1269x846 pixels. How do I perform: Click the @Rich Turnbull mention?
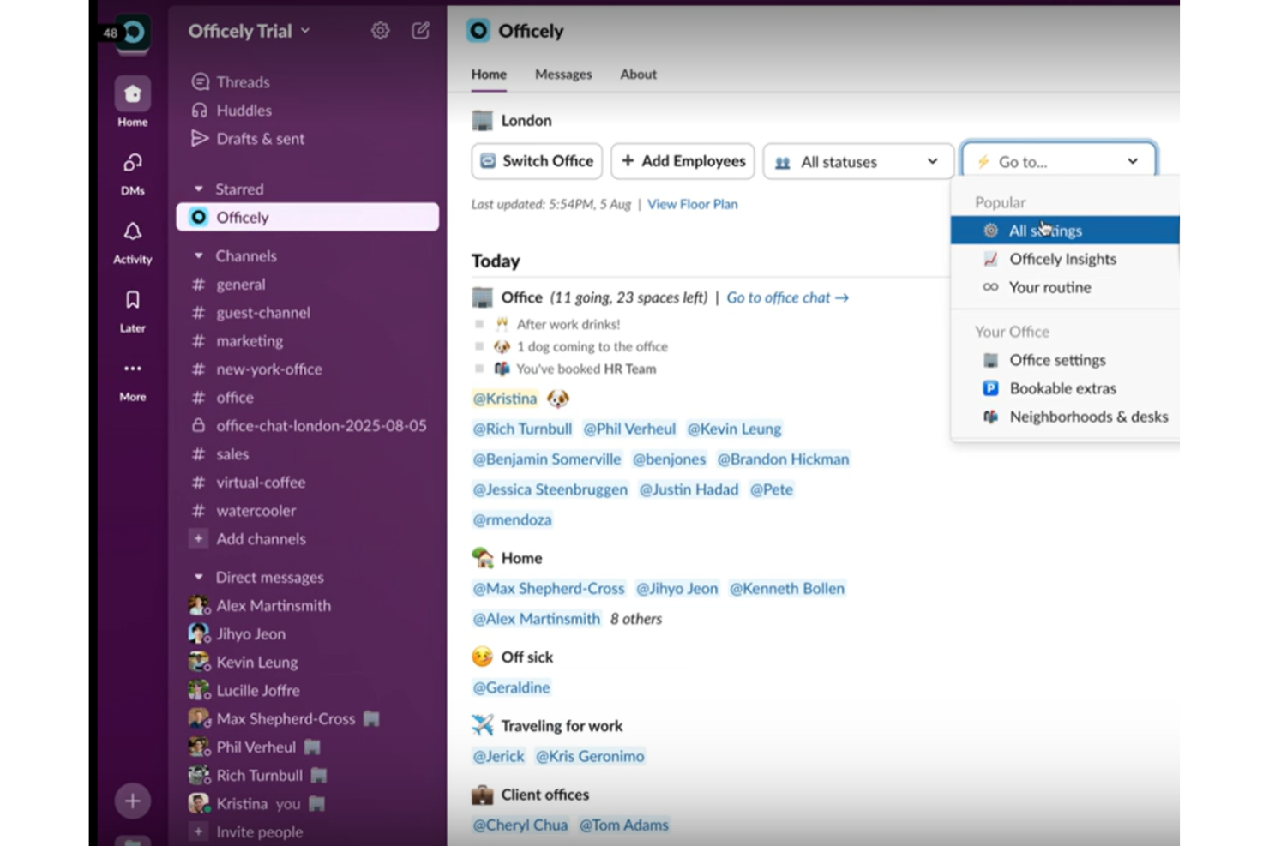point(522,429)
